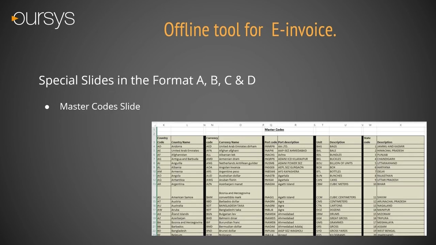Select the 'WEST BENGAL' cell
This screenshot has width=436, height=245.
[x=401, y=231]
